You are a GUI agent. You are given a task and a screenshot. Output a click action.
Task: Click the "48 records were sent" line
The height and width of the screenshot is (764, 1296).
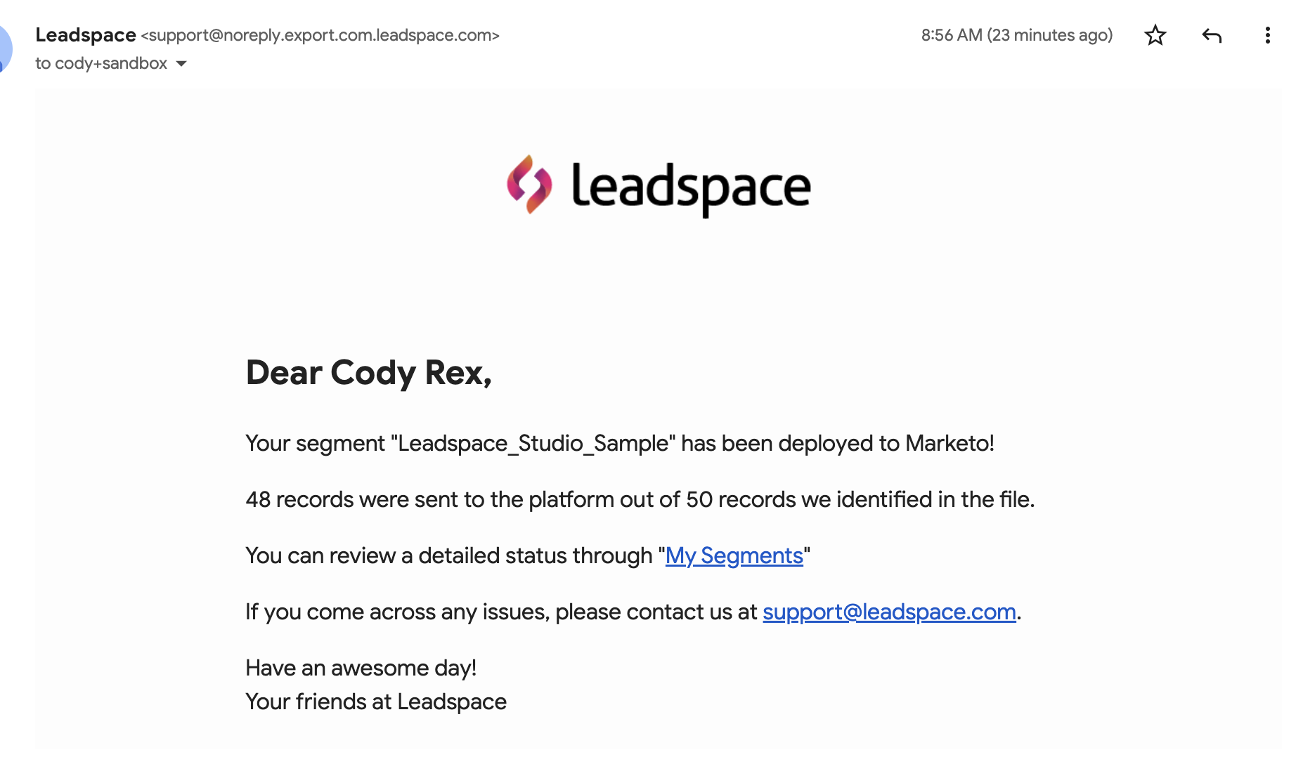coord(640,499)
